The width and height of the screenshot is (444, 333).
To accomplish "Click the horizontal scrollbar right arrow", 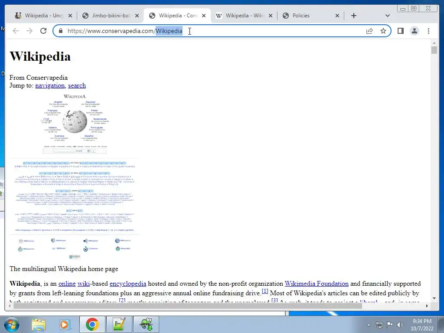I will point(427,306).
